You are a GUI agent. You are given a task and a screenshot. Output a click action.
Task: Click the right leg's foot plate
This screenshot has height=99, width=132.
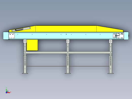[111, 73]
